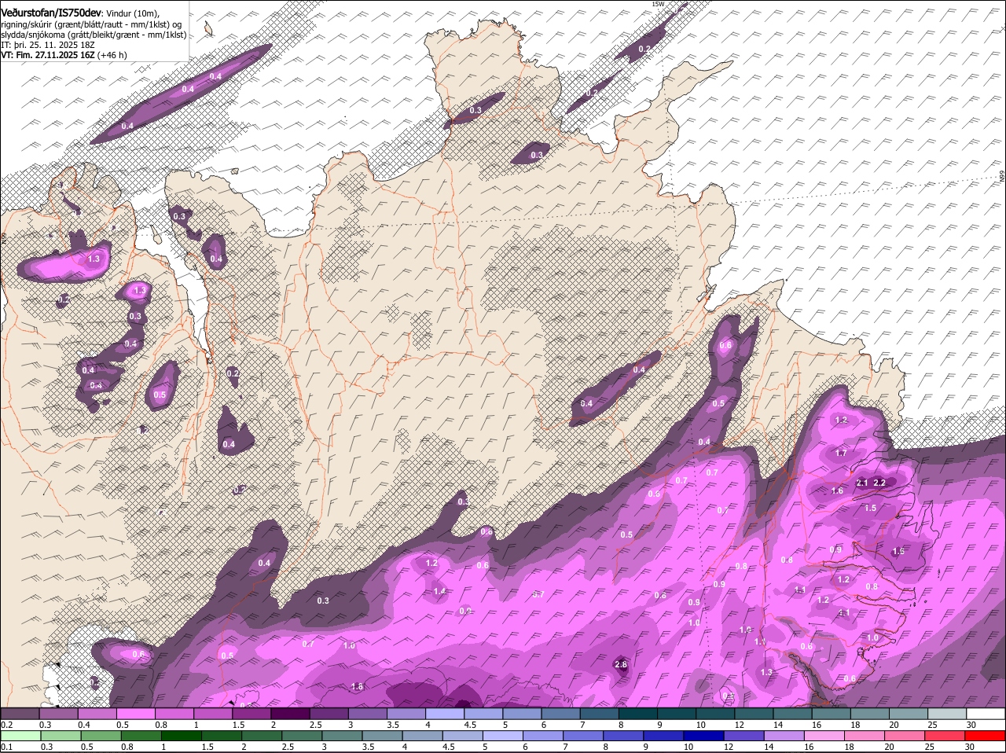Select upper legend swatch between 0.3 and 0.4
The image size is (1006, 753).
pyautogui.click(x=58, y=714)
